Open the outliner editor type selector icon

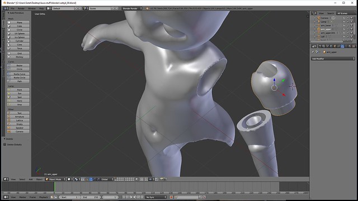tap(314, 13)
